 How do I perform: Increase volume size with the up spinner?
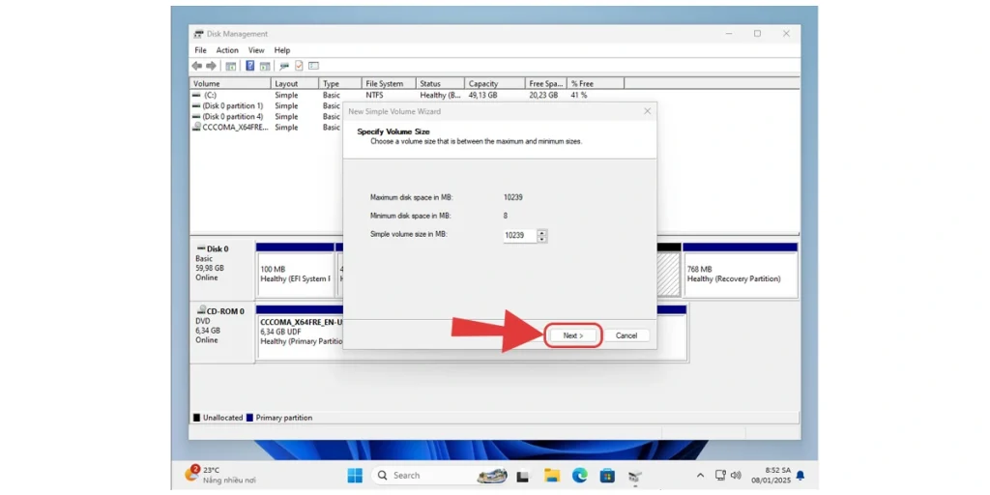point(541,232)
